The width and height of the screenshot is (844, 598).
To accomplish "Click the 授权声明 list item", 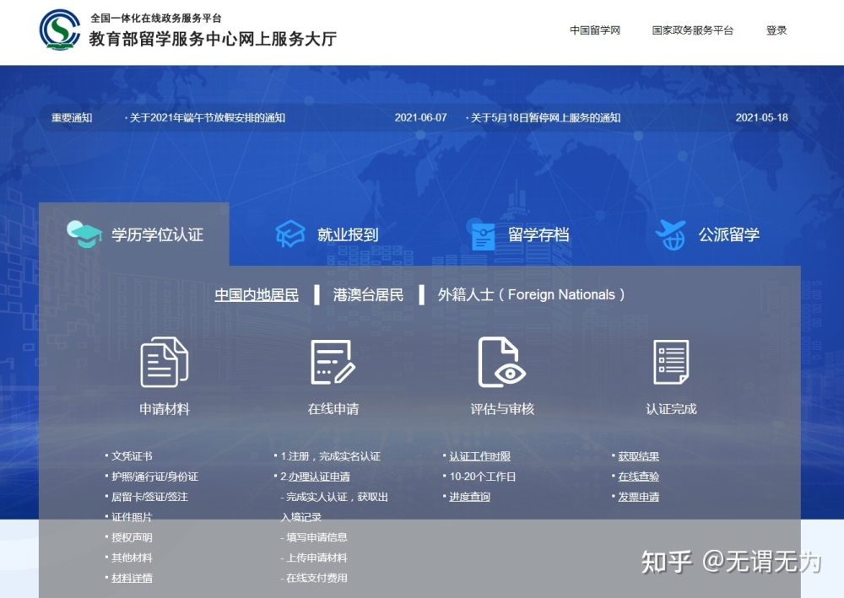I will pyautogui.click(x=132, y=537).
